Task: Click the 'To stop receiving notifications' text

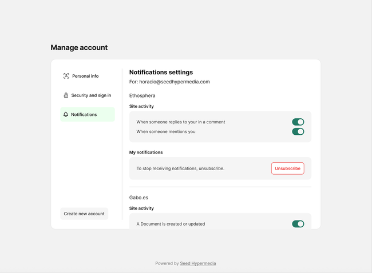Action: 180,168
